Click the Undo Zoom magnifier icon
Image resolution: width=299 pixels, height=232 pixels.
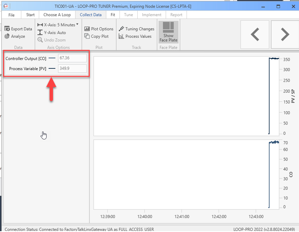tap(40, 40)
